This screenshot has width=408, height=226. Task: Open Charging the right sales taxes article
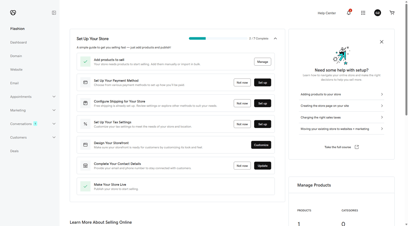point(341,117)
